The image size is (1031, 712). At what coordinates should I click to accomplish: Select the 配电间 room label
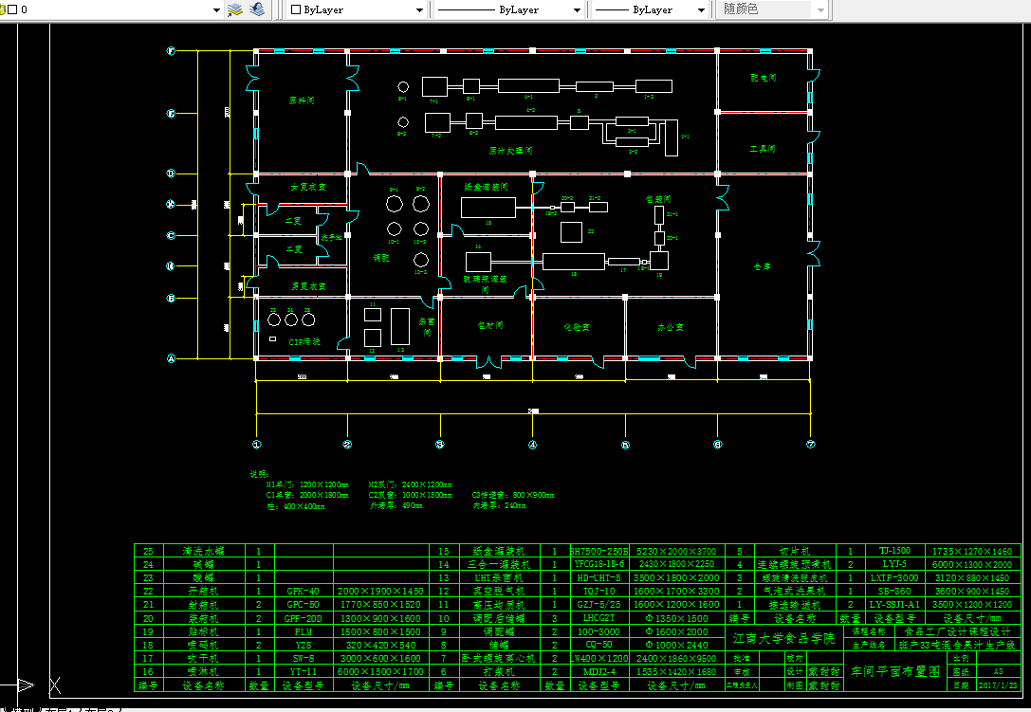click(x=763, y=78)
